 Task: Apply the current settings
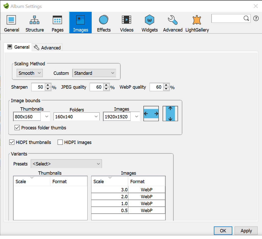246,231
